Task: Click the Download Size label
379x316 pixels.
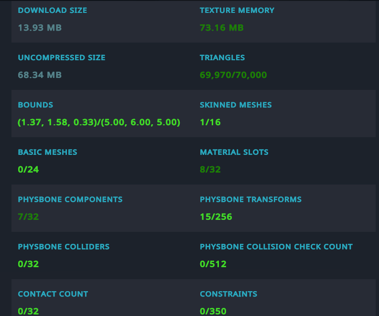Action: (x=52, y=11)
